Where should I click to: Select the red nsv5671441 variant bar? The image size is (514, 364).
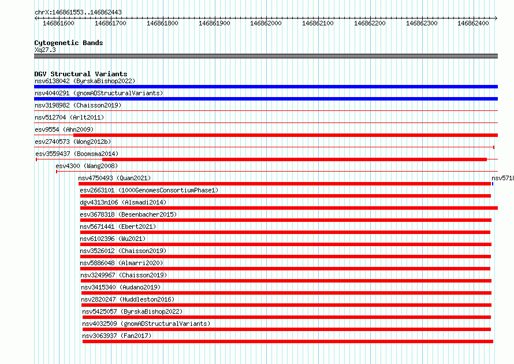tap(285, 232)
